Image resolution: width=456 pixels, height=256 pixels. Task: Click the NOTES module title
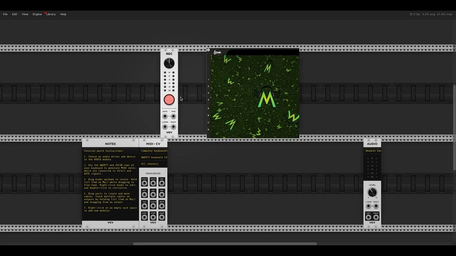coord(110,144)
